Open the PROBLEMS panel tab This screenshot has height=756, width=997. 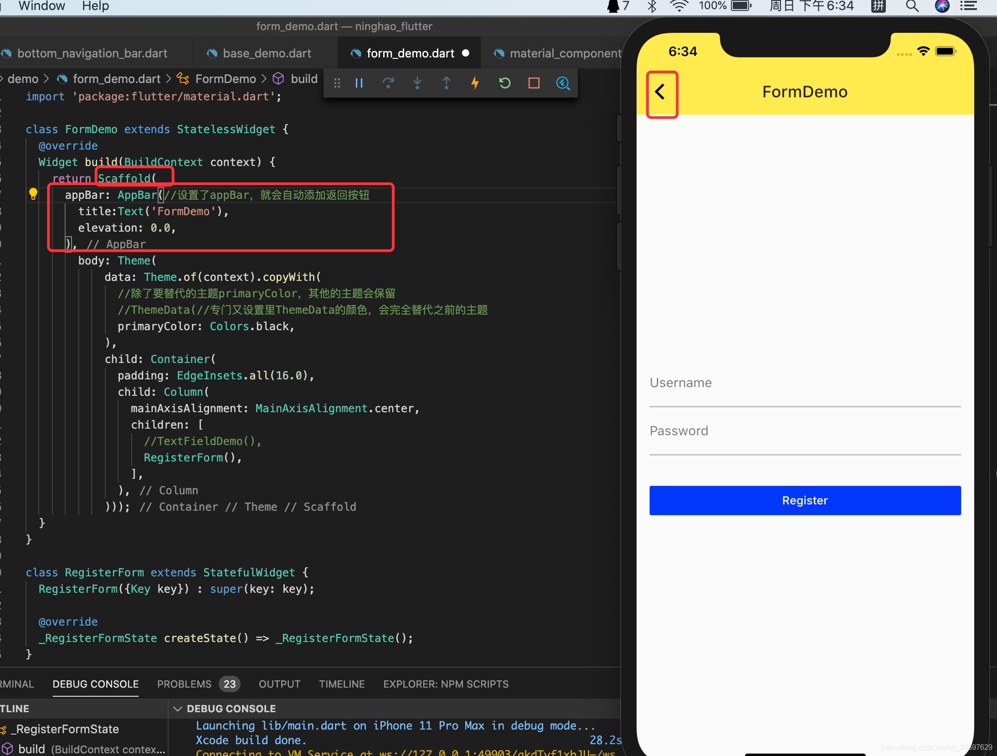point(184,684)
